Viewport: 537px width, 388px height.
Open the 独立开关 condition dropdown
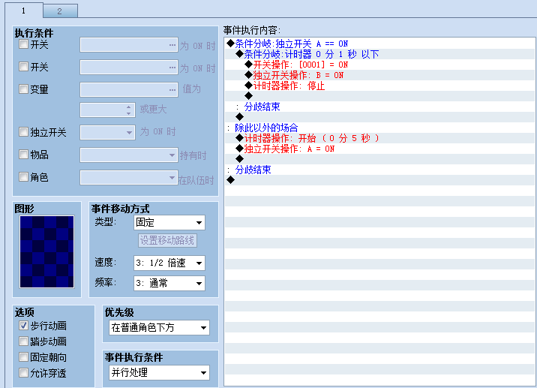click(107, 132)
